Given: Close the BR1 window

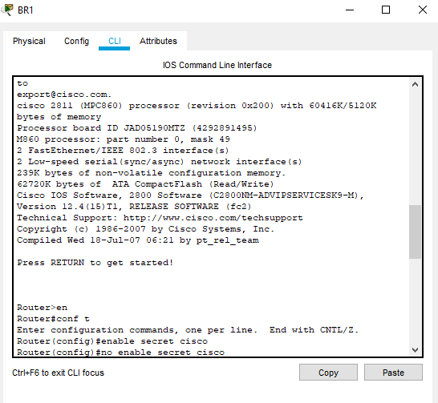Looking at the screenshot, I should click(423, 10).
